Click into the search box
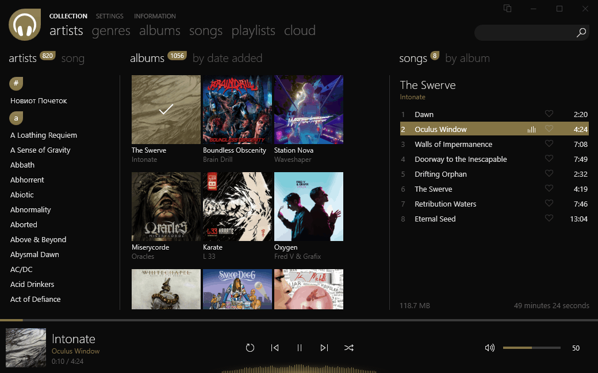598x373 pixels. (532, 33)
